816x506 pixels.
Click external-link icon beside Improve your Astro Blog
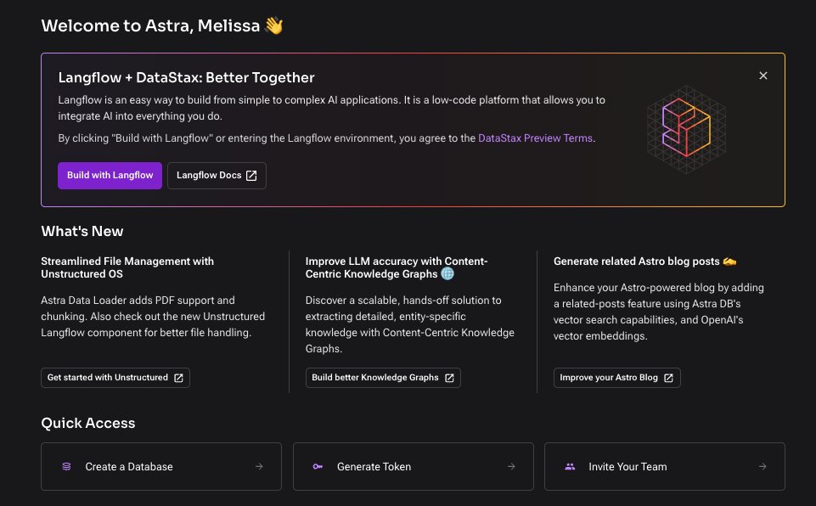point(668,378)
